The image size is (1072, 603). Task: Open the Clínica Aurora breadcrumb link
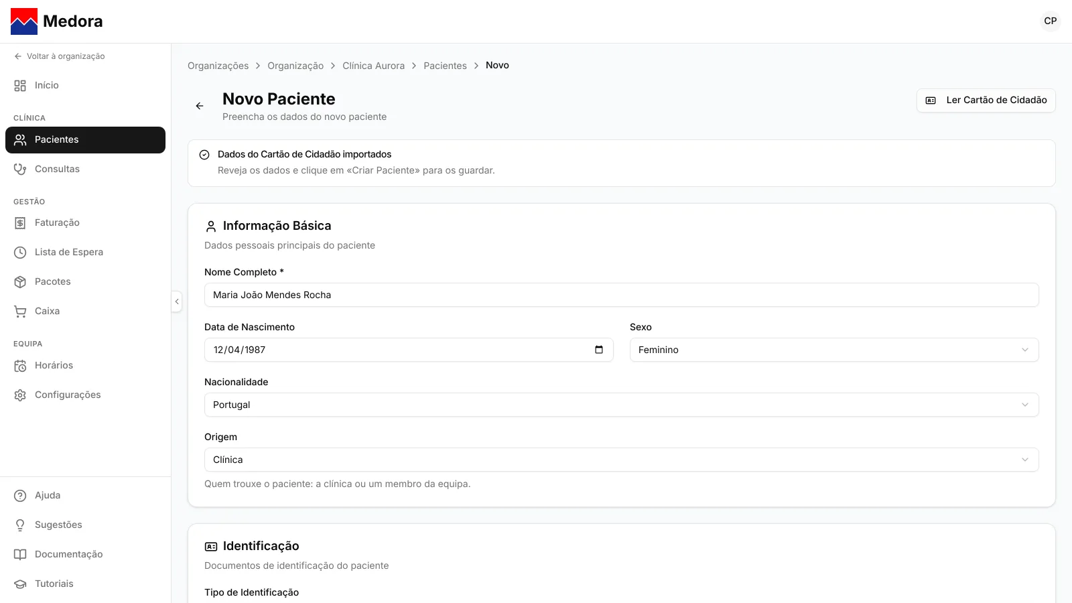[373, 66]
